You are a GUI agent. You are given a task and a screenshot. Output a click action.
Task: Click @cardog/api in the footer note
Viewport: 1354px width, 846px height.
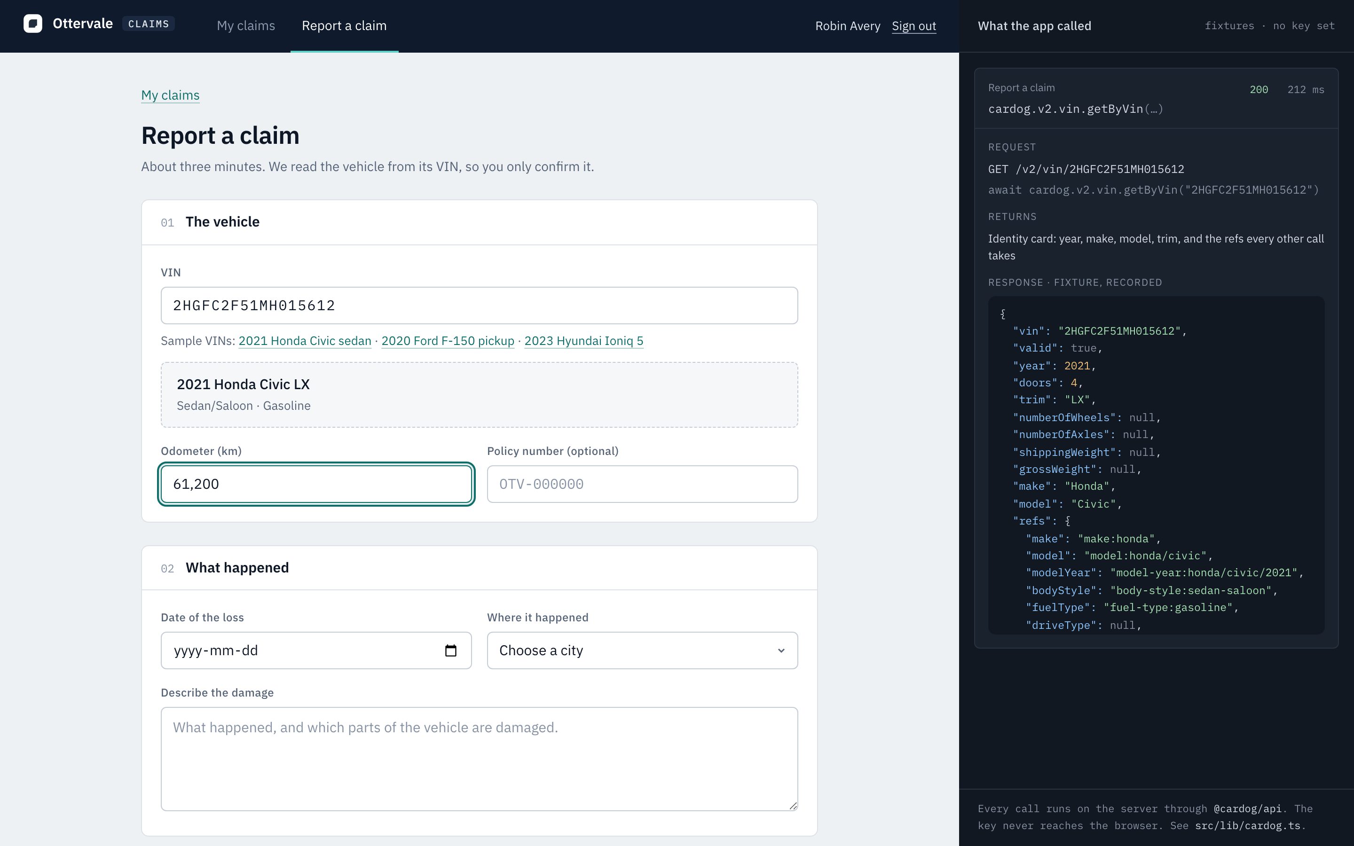tap(1248, 809)
